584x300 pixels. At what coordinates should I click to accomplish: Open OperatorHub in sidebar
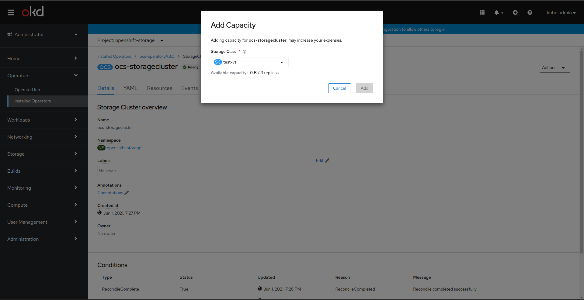point(27,90)
